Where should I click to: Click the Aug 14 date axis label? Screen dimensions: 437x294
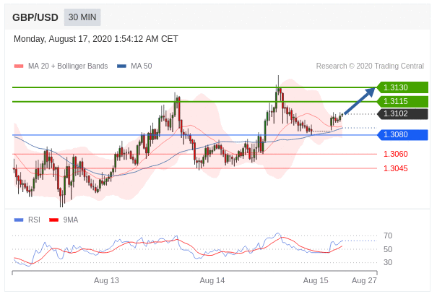coord(212,280)
